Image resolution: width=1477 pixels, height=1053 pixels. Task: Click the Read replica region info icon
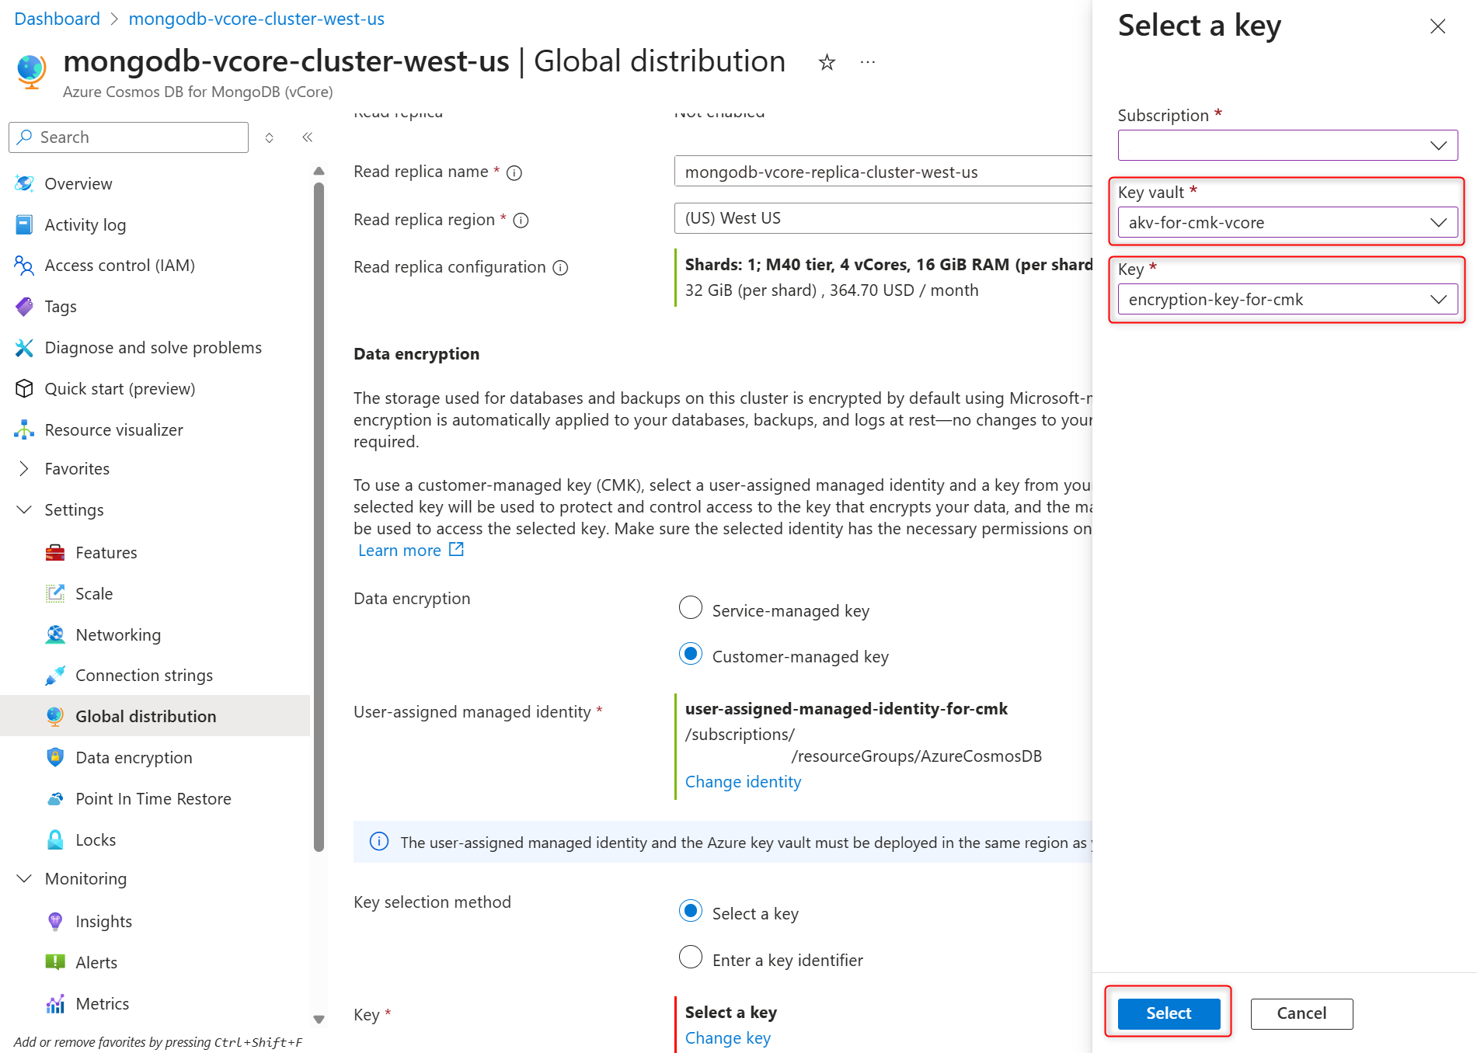click(x=521, y=221)
